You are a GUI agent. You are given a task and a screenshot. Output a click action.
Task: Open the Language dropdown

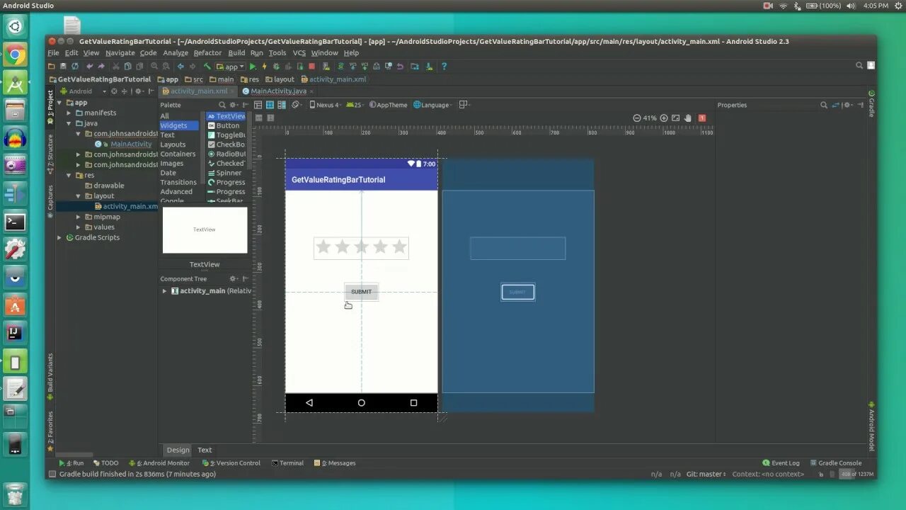coord(432,105)
